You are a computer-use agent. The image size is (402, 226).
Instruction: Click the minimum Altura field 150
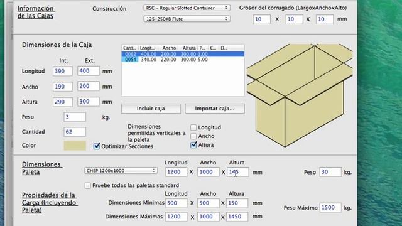click(x=237, y=203)
